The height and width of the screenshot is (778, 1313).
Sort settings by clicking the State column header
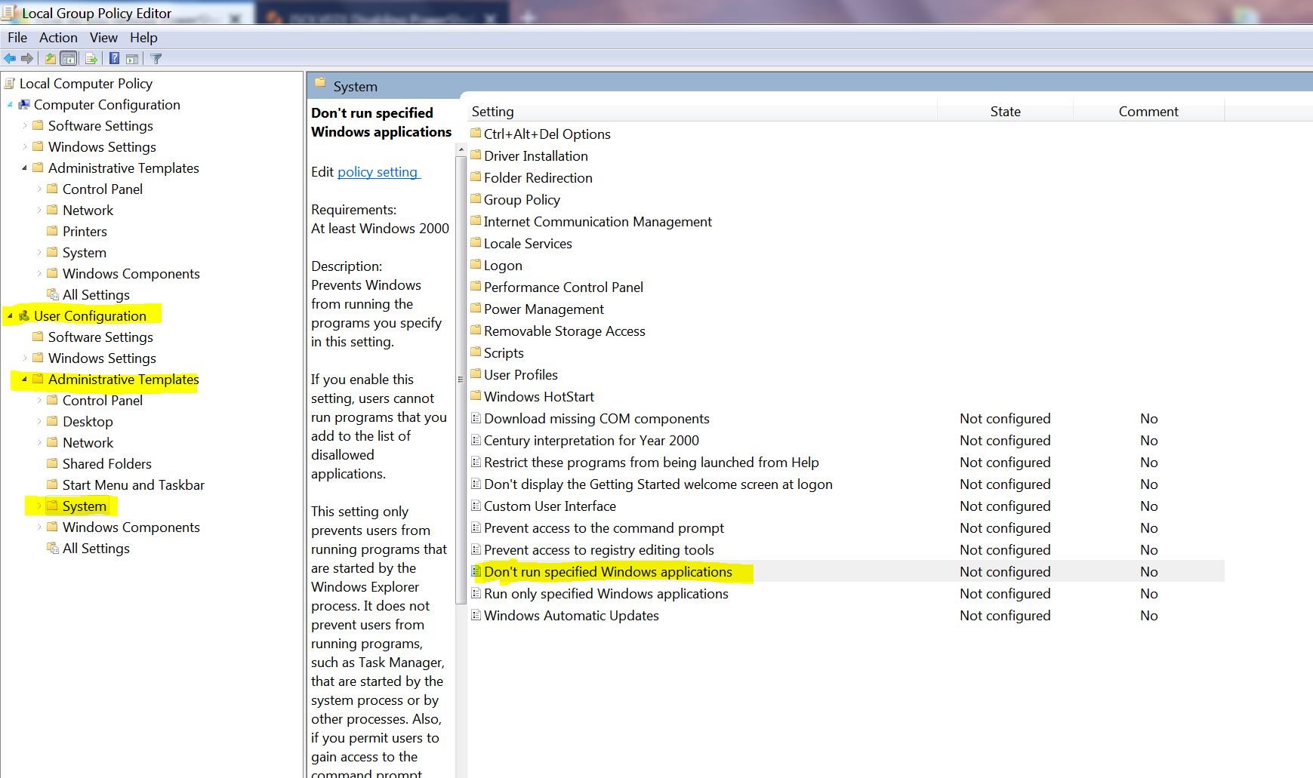tap(1005, 111)
